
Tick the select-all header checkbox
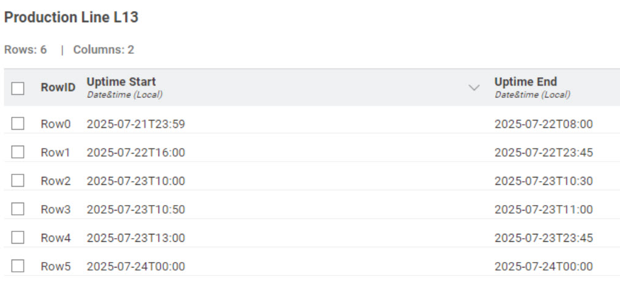17,88
